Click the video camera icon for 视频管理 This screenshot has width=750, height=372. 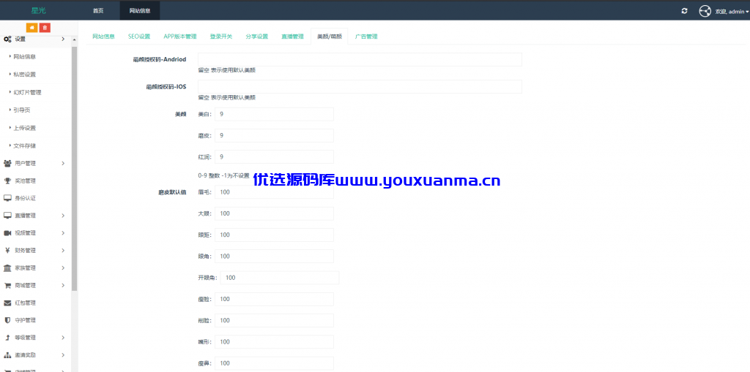click(x=7, y=233)
